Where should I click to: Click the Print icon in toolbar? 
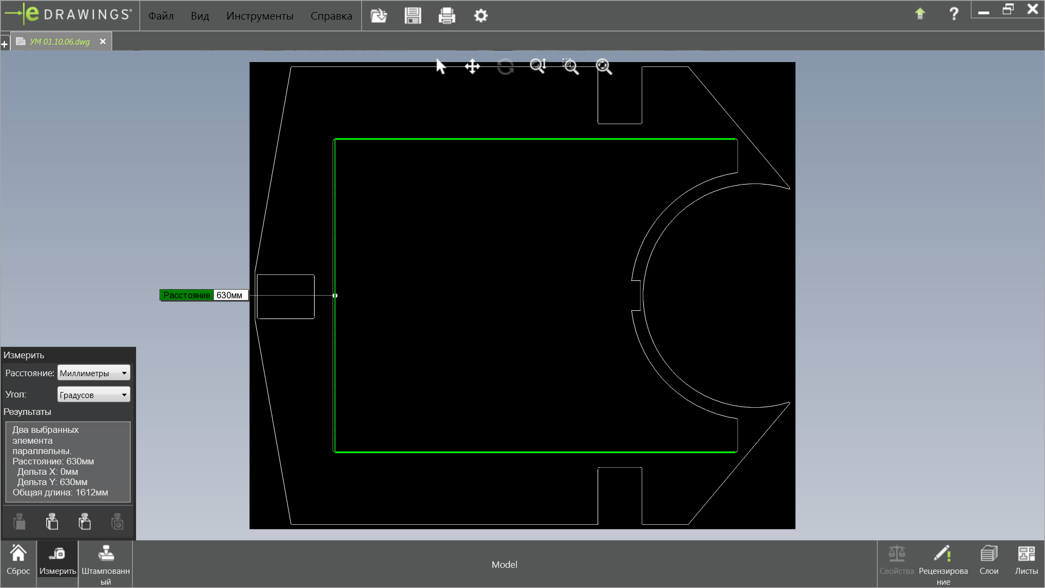[x=446, y=16]
